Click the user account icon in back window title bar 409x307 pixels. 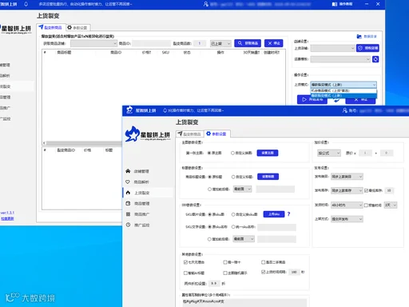(205, 4)
